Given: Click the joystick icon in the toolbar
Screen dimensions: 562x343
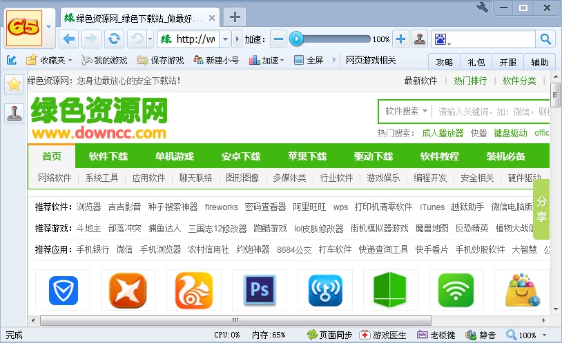Looking at the screenshot, I should tap(419, 39).
